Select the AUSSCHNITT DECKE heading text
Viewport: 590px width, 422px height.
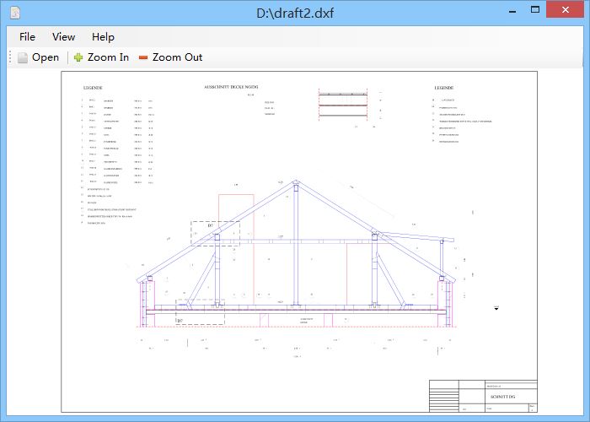tap(230, 87)
